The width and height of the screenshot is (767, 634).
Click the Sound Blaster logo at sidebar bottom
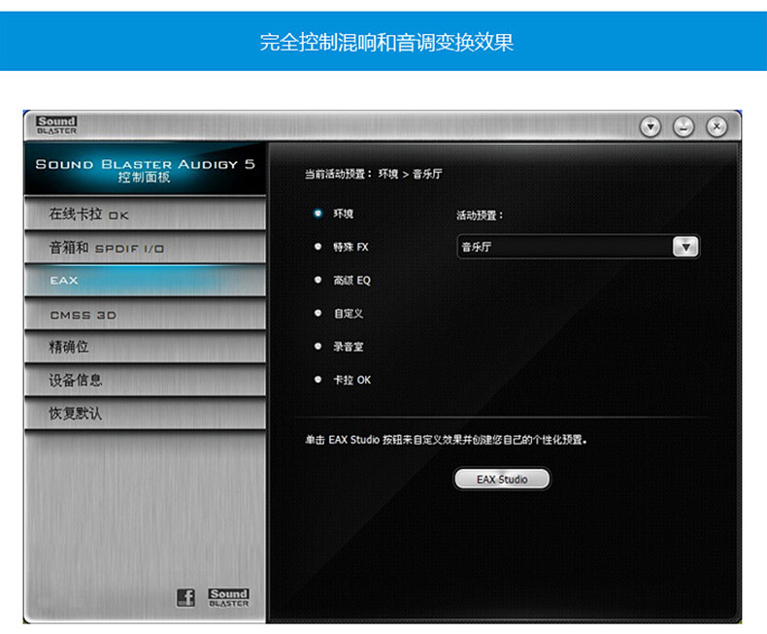pos(228,598)
